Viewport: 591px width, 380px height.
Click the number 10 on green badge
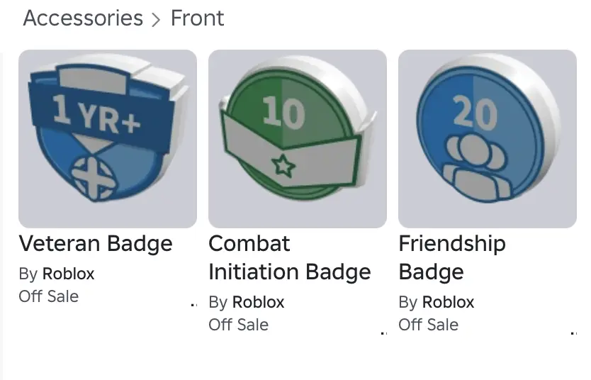tap(283, 113)
